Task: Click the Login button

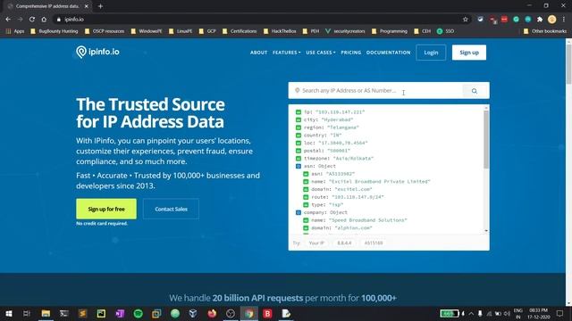Action: tap(431, 53)
